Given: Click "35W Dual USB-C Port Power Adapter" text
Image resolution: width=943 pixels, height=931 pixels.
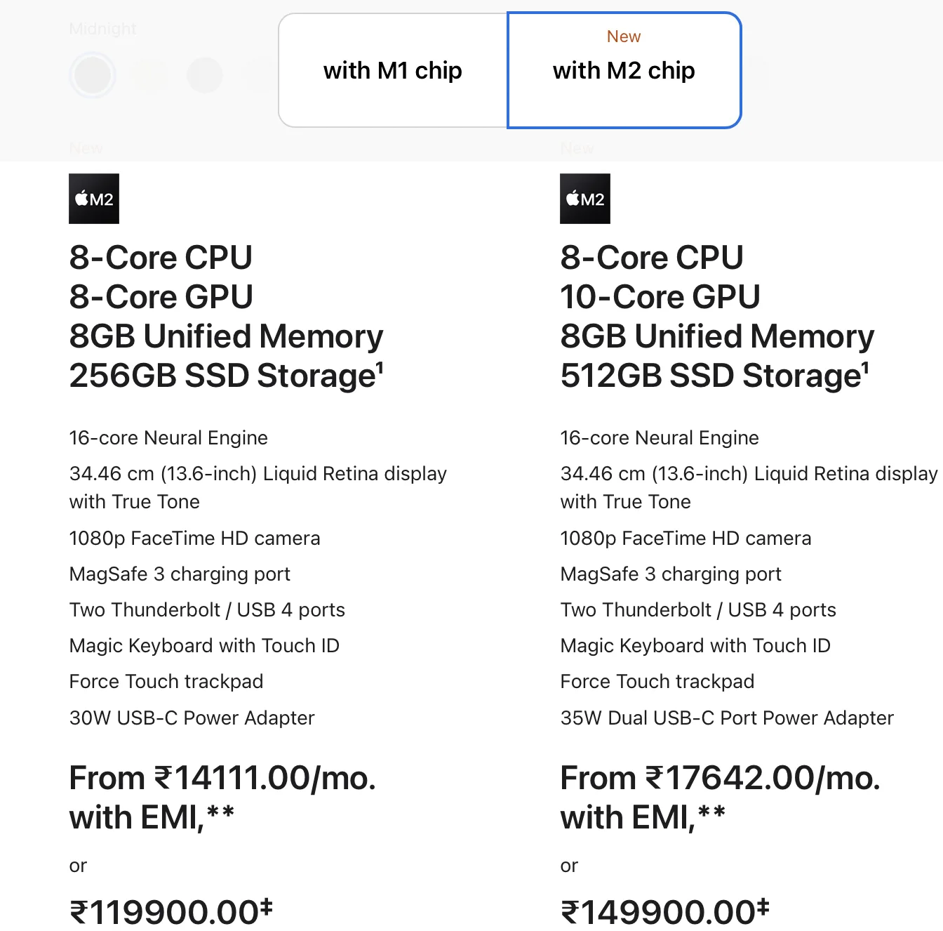Looking at the screenshot, I should click(727, 718).
